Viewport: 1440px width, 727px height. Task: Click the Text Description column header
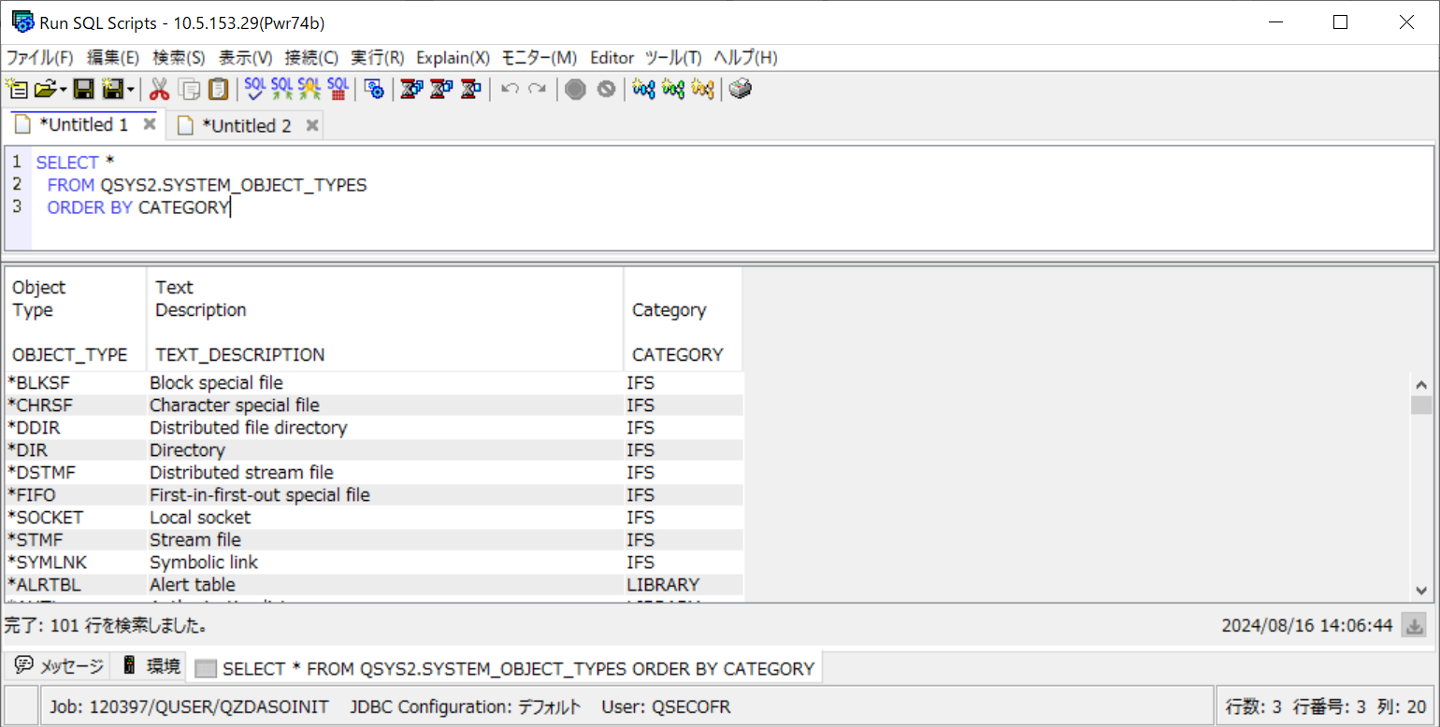(x=385, y=321)
